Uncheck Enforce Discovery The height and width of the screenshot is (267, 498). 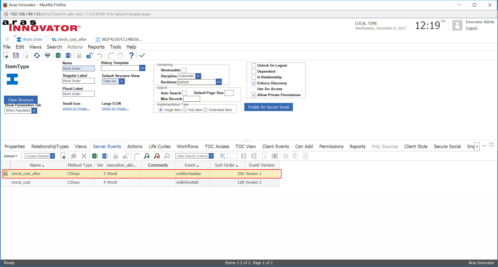click(x=254, y=83)
